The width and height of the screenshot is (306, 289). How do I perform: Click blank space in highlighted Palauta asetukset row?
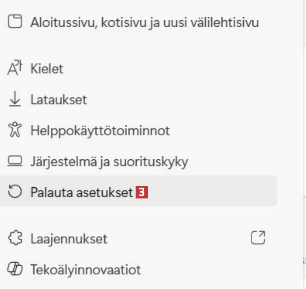[214, 191]
